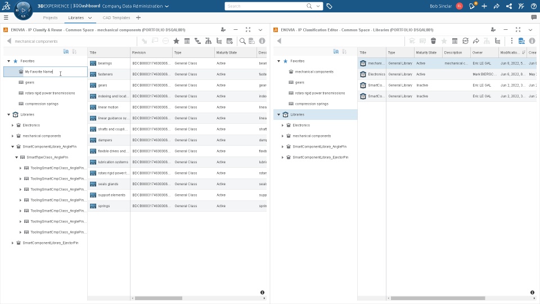
Task: Collapse Favorites in Classify & Reuse tree
Action: click(8, 61)
